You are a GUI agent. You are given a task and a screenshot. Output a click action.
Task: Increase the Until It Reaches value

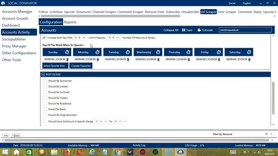pos(113,38)
